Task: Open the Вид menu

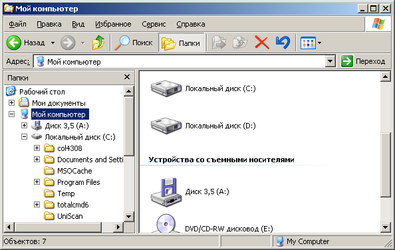Action: tap(78, 24)
